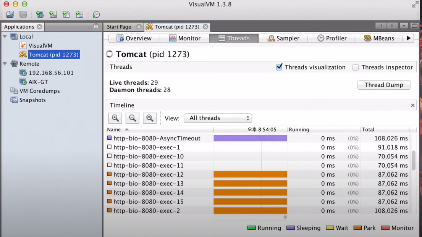Close the Tomcat (pid 1273) tab

[x=205, y=27]
